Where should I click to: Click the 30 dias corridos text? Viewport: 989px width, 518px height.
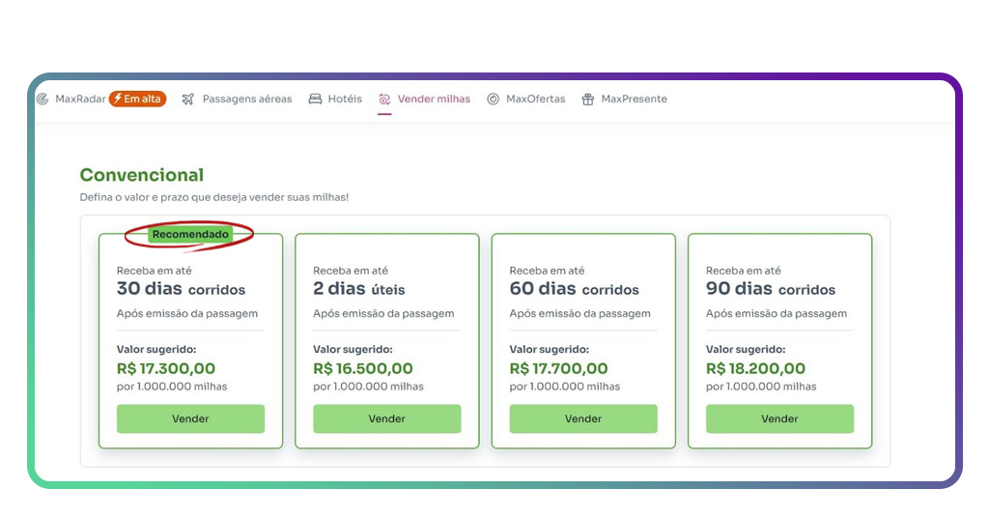click(181, 289)
